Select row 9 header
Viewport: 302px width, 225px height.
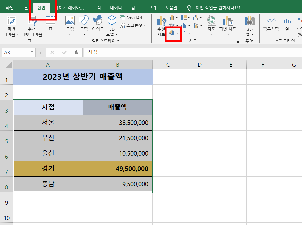pos(7,199)
